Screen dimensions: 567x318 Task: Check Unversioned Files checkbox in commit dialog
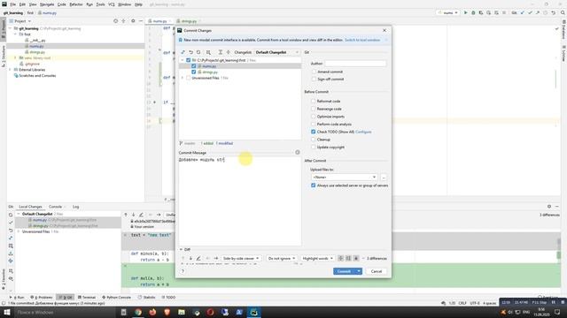[189, 78]
